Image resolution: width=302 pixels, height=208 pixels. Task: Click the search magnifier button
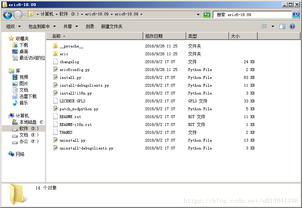296,15
